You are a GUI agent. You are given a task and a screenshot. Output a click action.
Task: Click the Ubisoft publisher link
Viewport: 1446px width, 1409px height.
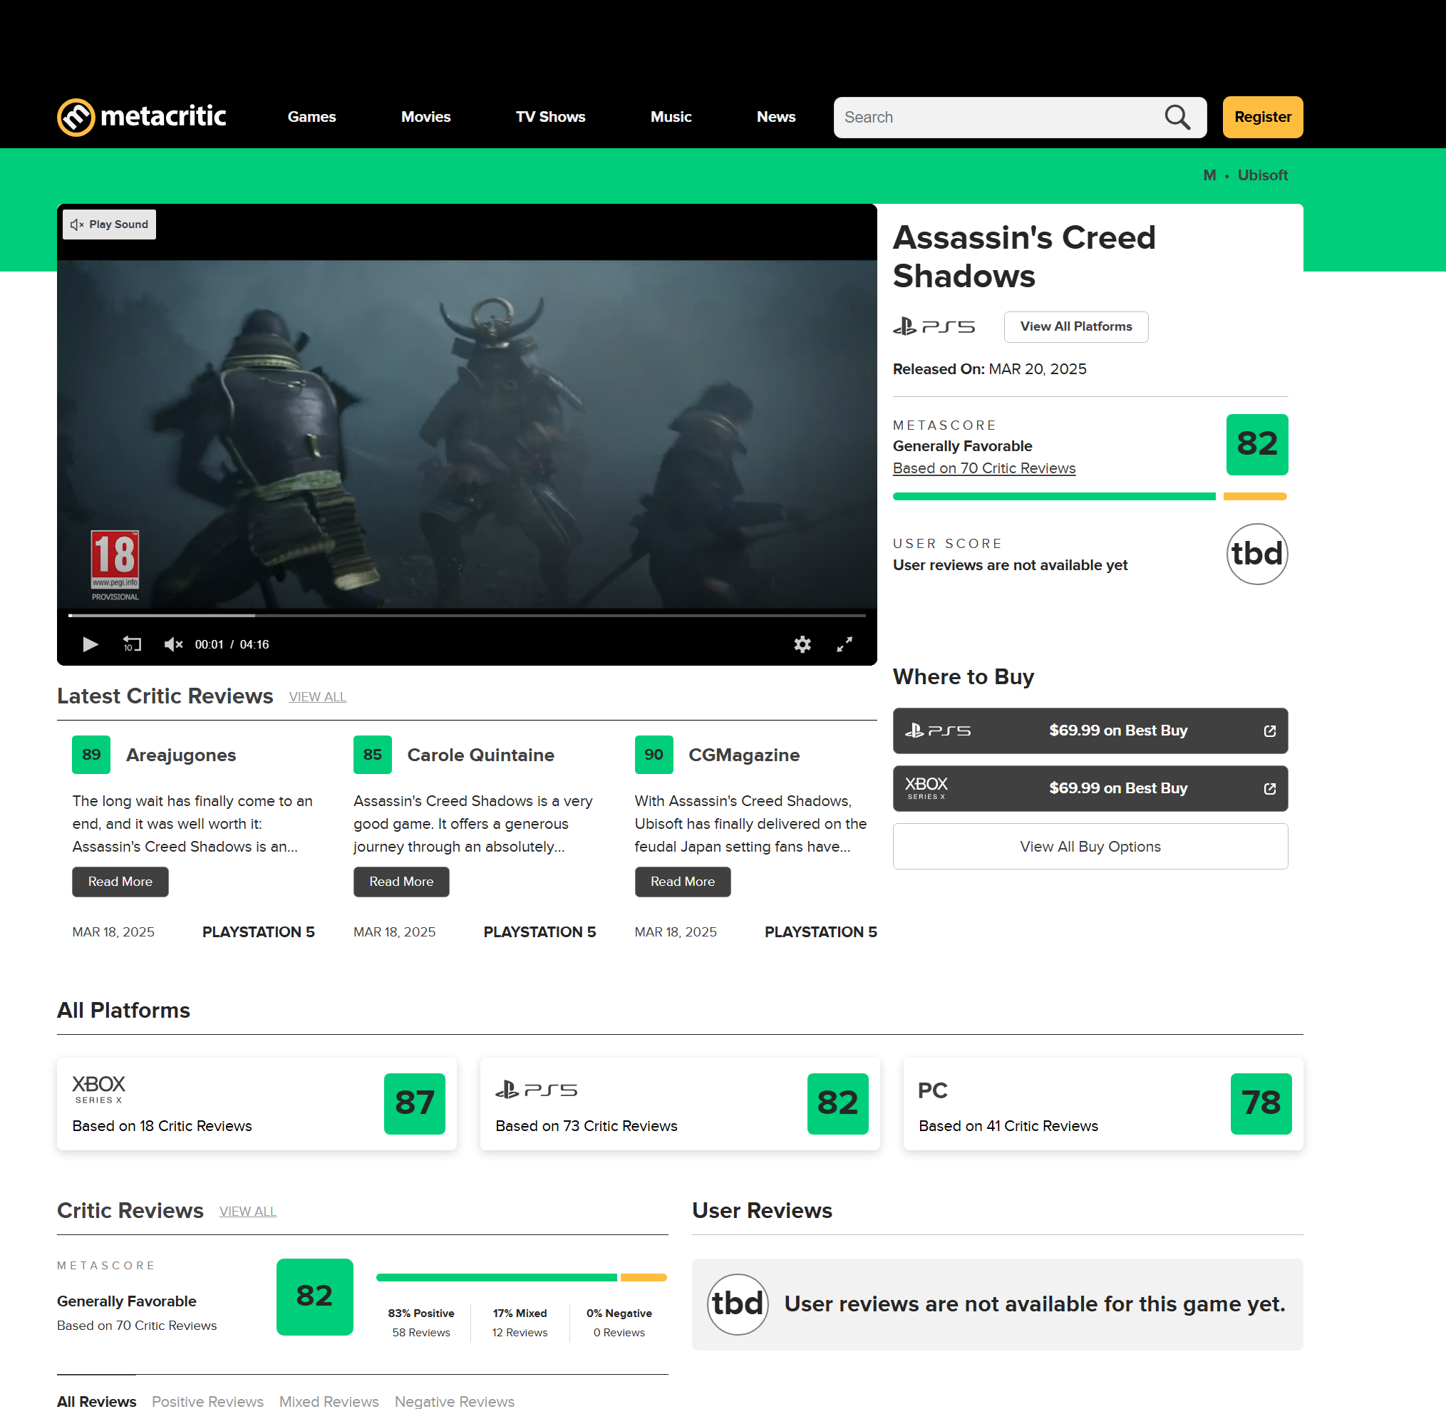1262,175
